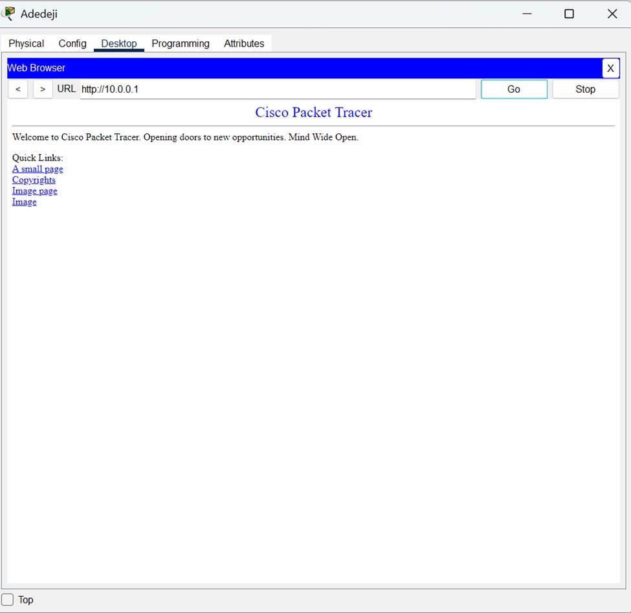Open the Config tab
The image size is (631, 613).
tap(72, 43)
